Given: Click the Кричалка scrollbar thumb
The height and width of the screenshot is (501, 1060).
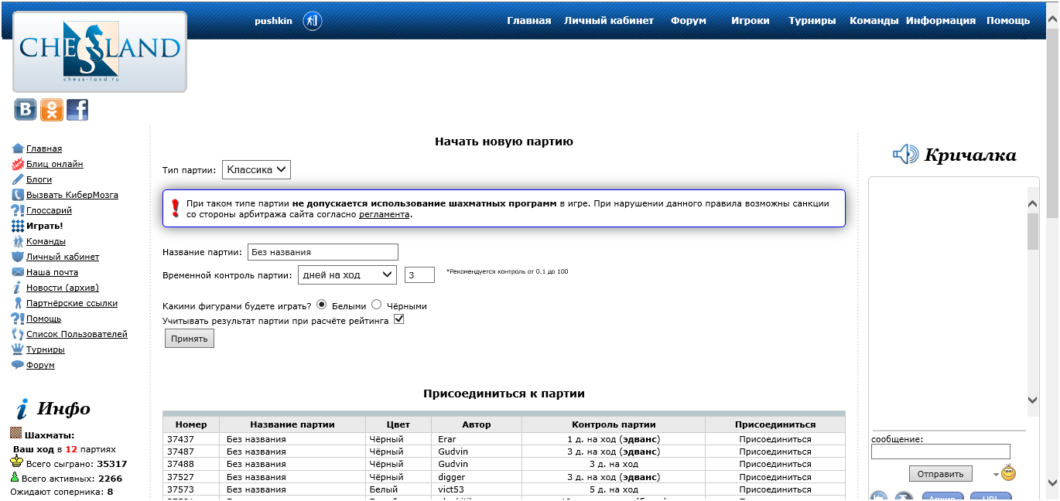Looking at the screenshot, I should (x=1033, y=231).
